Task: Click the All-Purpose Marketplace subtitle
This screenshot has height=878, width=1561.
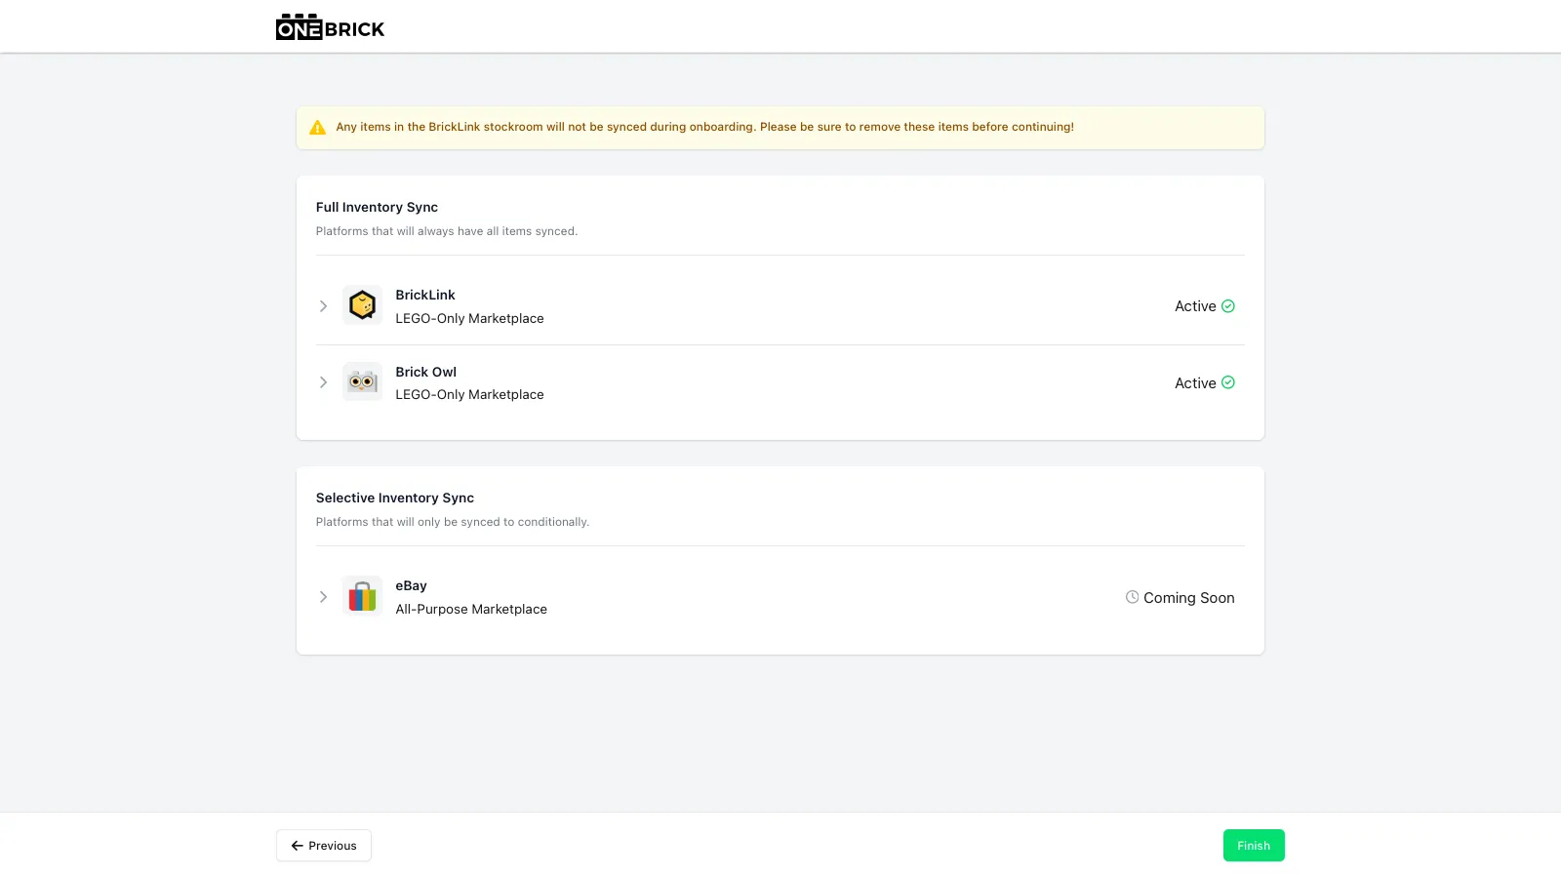Action: (x=471, y=609)
